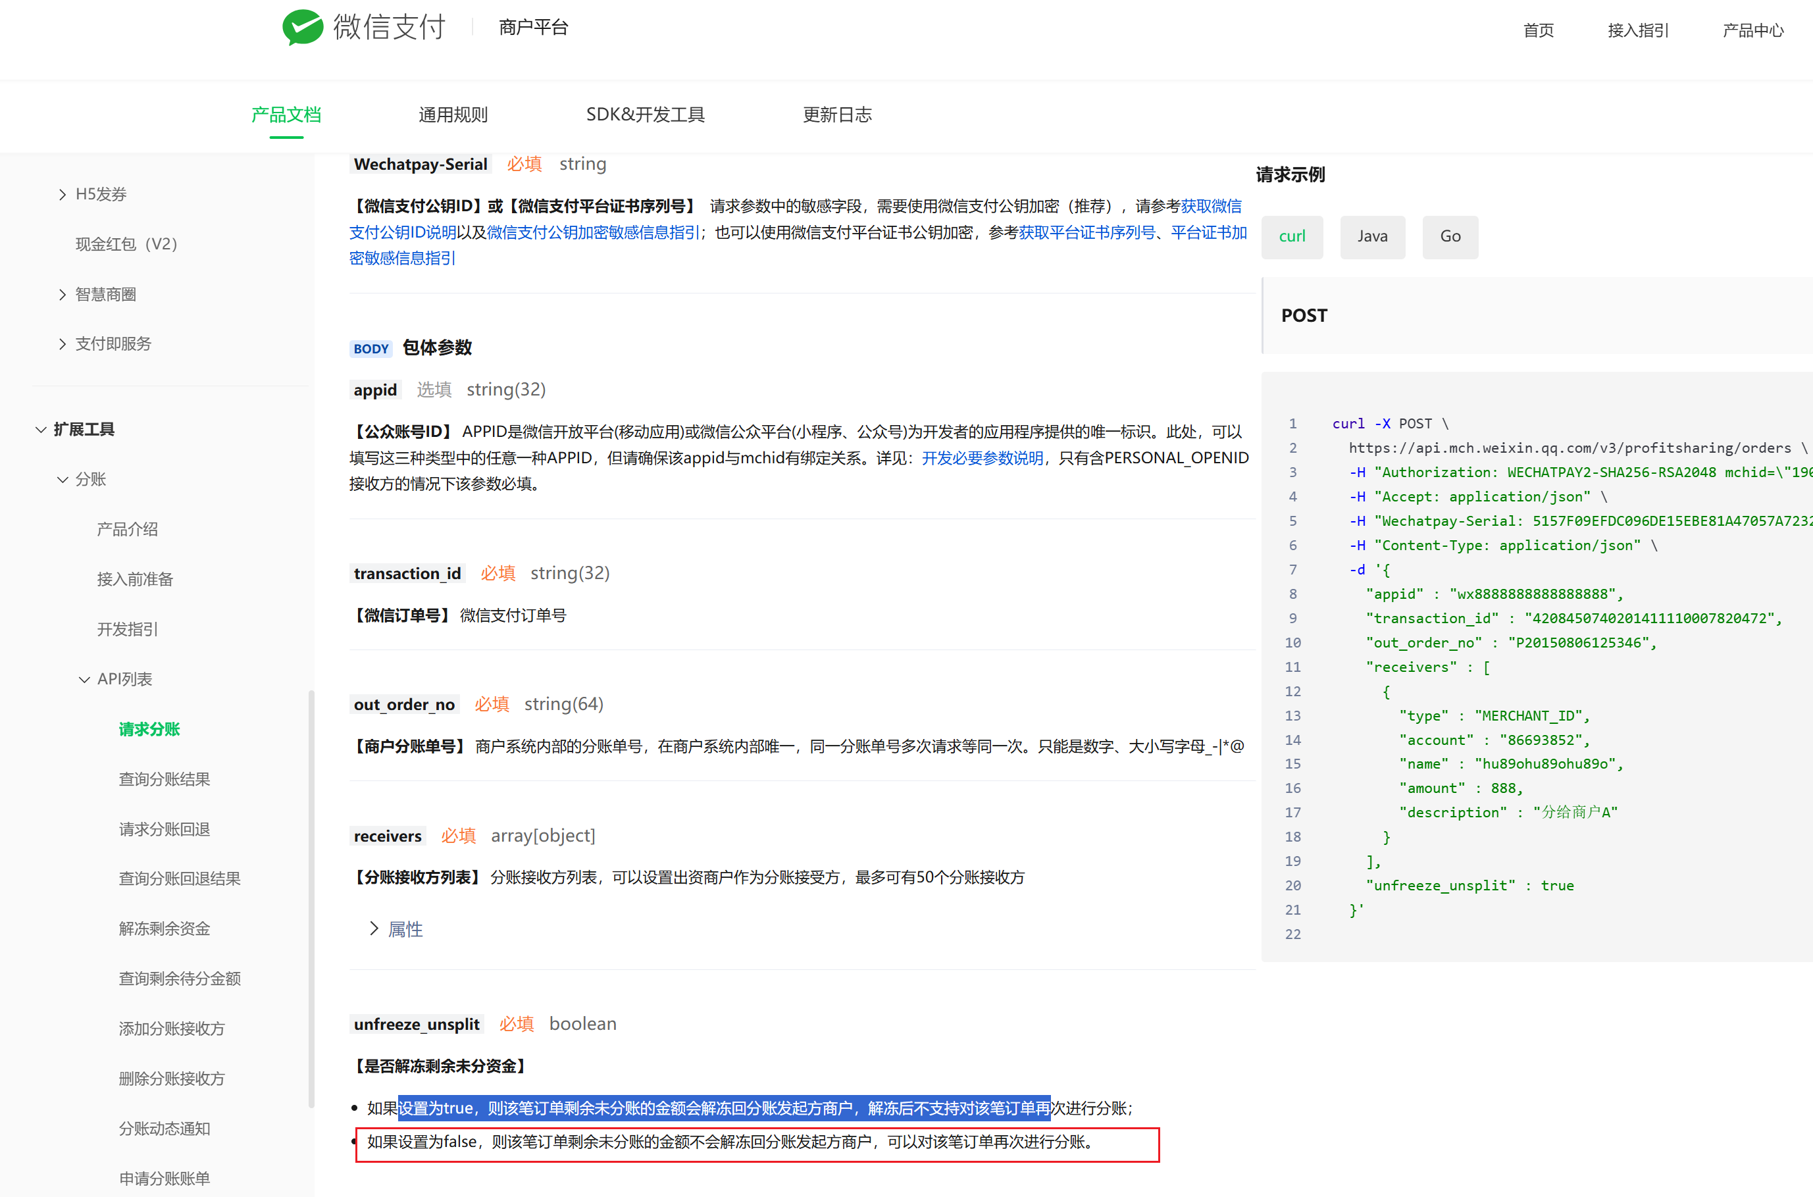Expand the 支付即服务 chevron in sidebar
Viewport: 1813px width, 1197px height.
click(x=63, y=344)
